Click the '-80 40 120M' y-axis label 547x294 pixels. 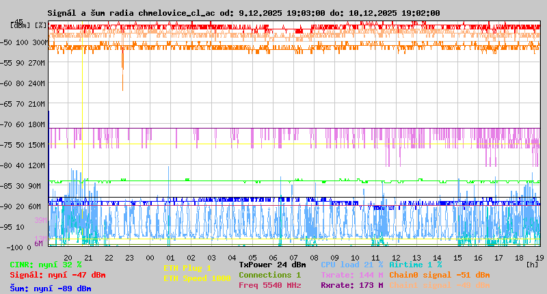23,165
